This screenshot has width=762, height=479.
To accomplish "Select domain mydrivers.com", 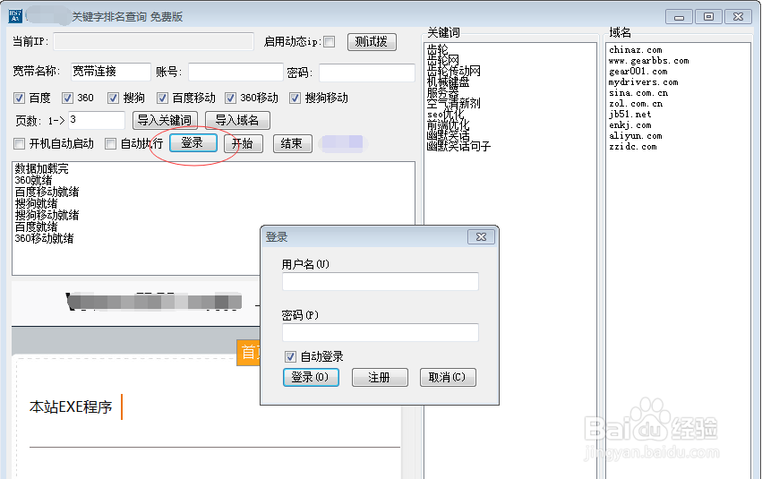I will [x=644, y=82].
